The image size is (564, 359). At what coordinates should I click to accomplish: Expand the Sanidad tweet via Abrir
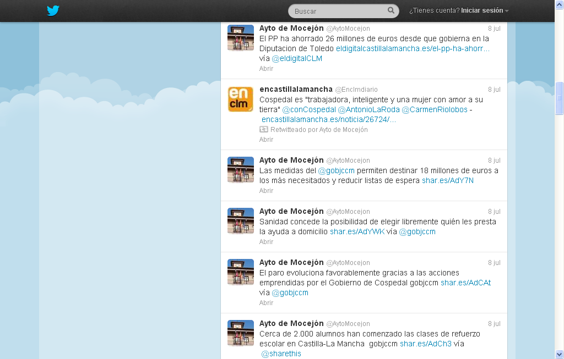click(x=266, y=242)
